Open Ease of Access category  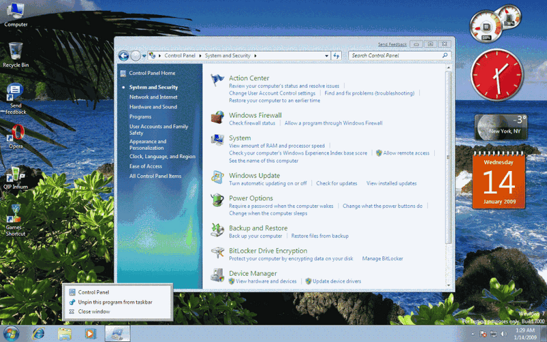point(146,166)
